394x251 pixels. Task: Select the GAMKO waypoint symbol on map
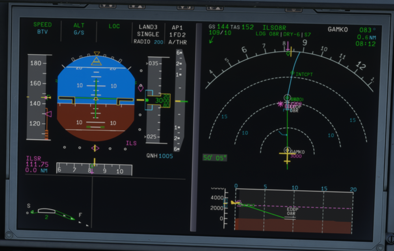point(287,151)
